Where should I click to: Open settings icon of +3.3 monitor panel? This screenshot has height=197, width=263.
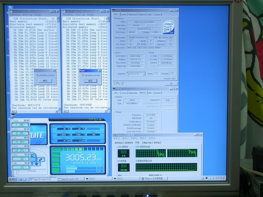pos(25,129)
